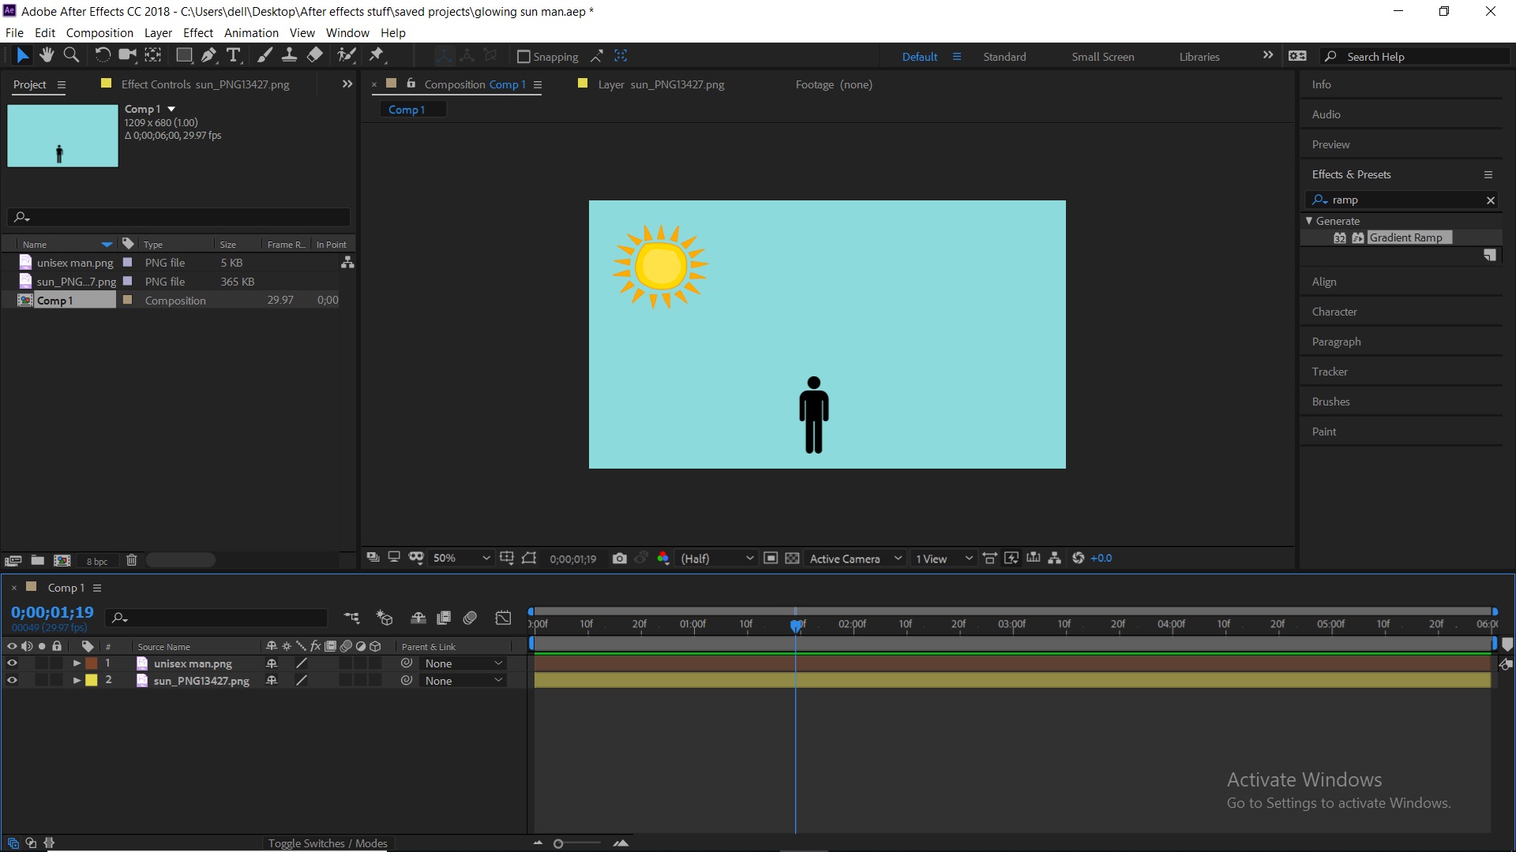Select the Pen tool
The height and width of the screenshot is (852, 1516).
(x=208, y=55)
